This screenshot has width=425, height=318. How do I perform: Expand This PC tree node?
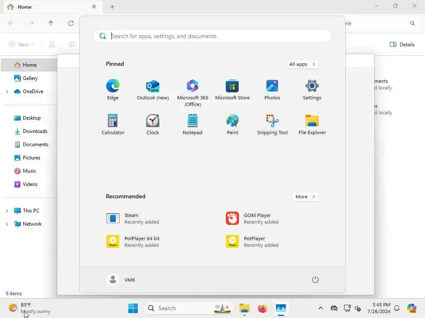coord(7,211)
